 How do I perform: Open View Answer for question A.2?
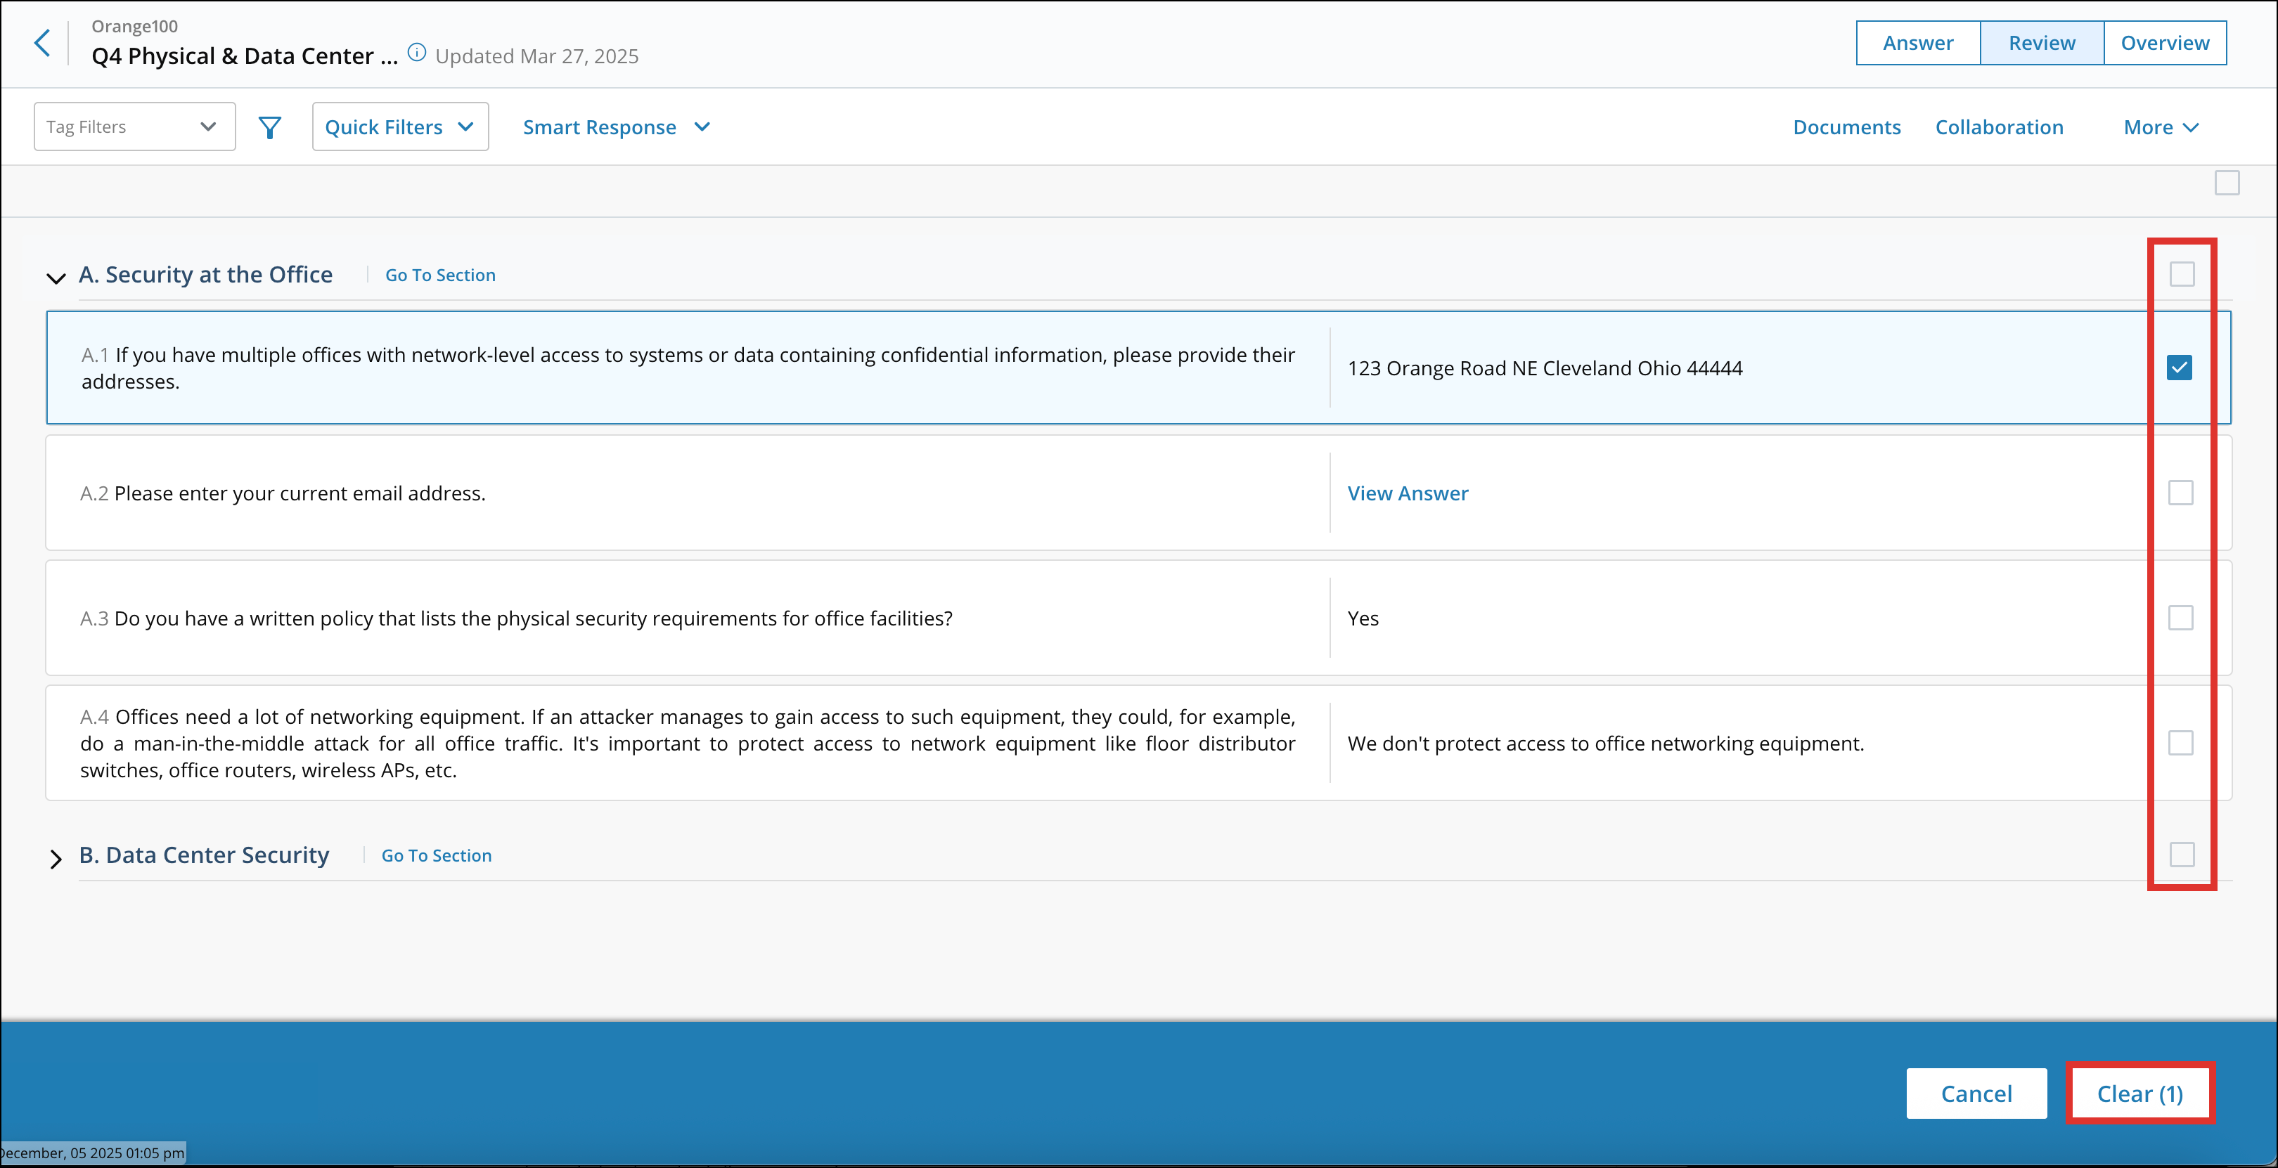click(1407, 493)
